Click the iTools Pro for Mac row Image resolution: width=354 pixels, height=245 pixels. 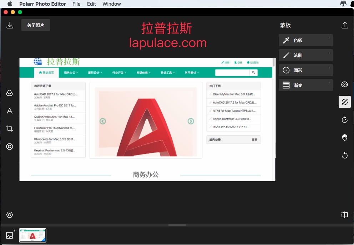[233, 127]
